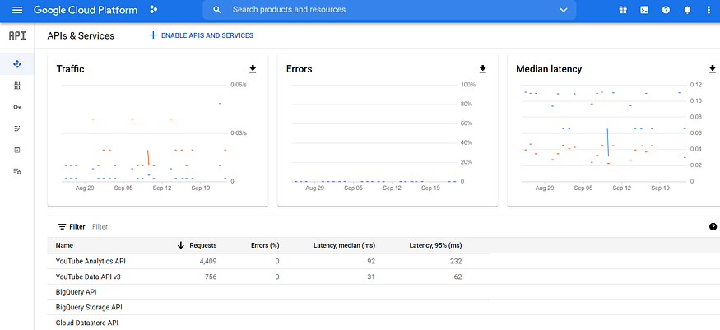Image resolution: width=720 pixels, height=330 pixels.
Task: Click the API logo in sidebar
Action: [x=17, y=36]
